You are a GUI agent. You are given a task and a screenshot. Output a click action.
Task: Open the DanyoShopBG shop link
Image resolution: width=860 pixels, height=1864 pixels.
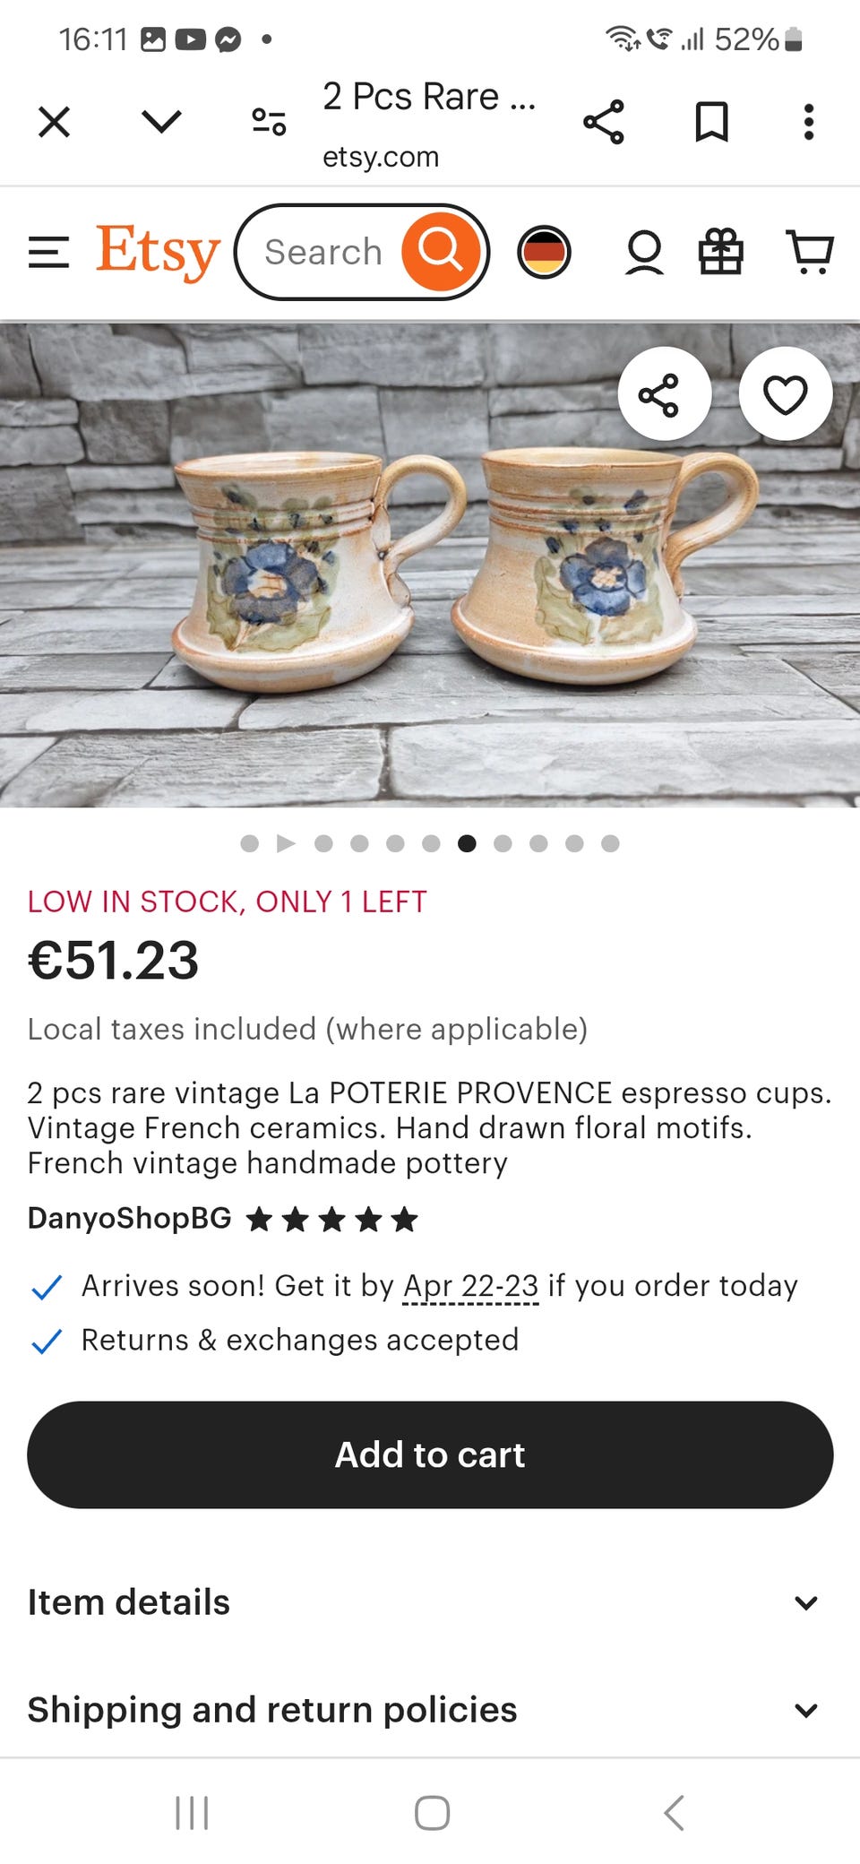click(130, 1218)
